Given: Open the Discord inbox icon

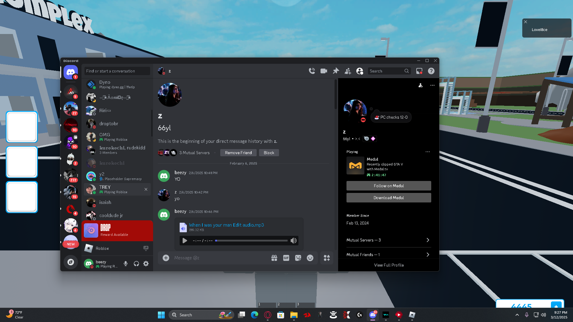Looking at the screenshot, I should (419, 71).
